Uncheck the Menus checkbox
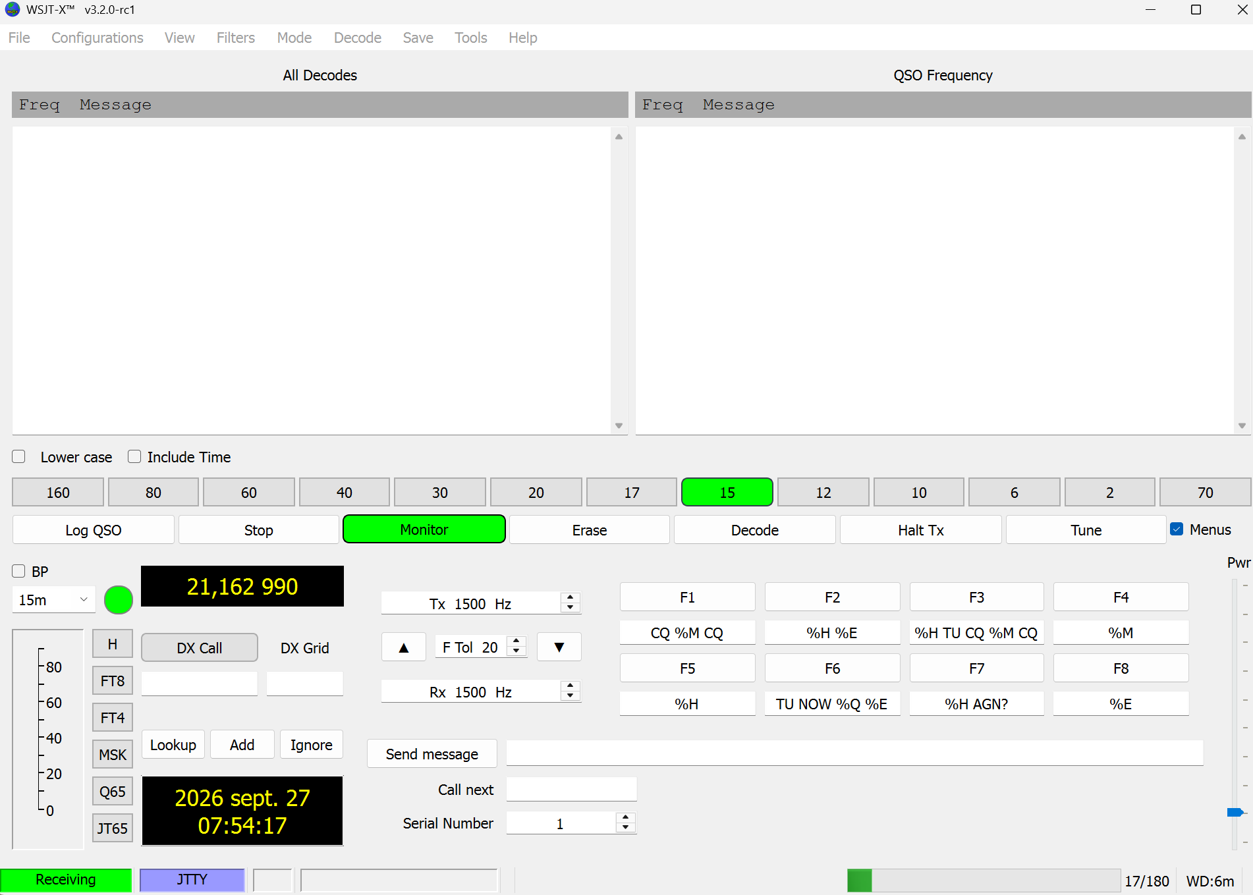This screenshot has height=895, width=1253. click(x=1177, y=529)
